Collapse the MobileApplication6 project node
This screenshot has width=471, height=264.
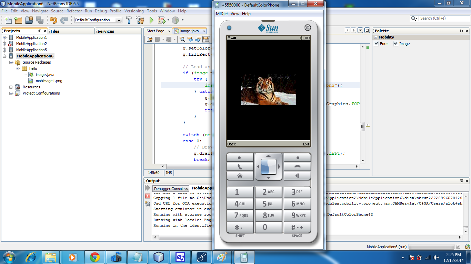point(4,56)
